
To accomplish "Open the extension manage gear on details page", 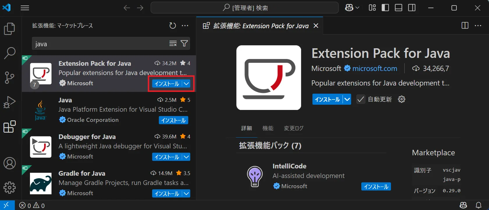I will coord(402,99).
